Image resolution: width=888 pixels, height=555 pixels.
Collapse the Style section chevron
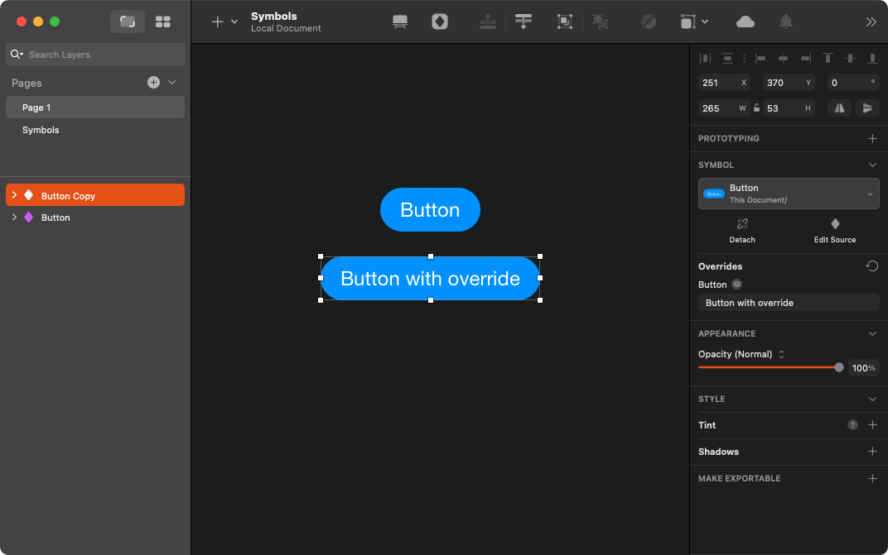point(873,399)
